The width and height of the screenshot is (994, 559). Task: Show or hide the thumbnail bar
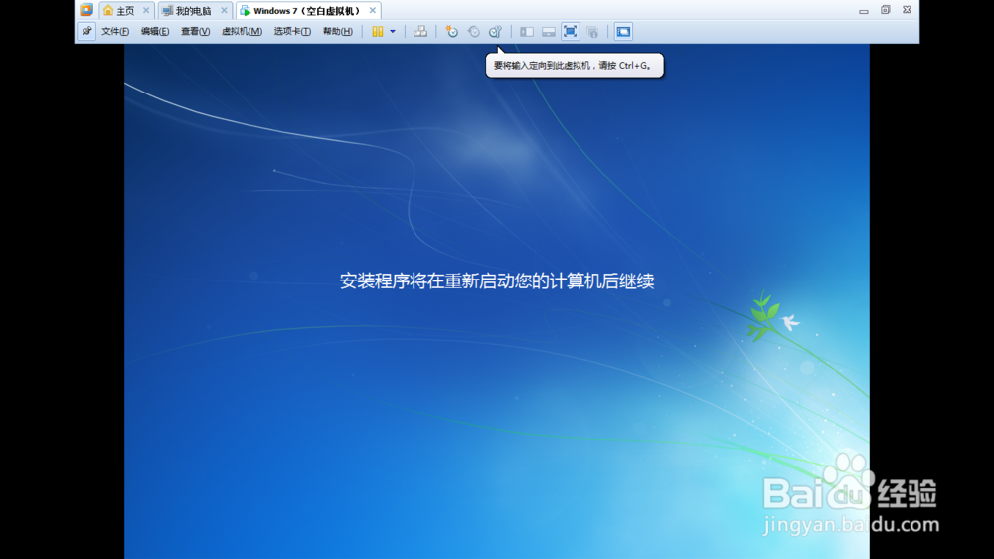pyautogui.click(x=549, y=31)
